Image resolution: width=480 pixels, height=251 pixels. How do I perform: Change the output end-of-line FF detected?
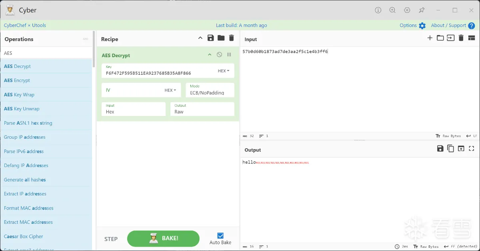(x=460, y=247)
